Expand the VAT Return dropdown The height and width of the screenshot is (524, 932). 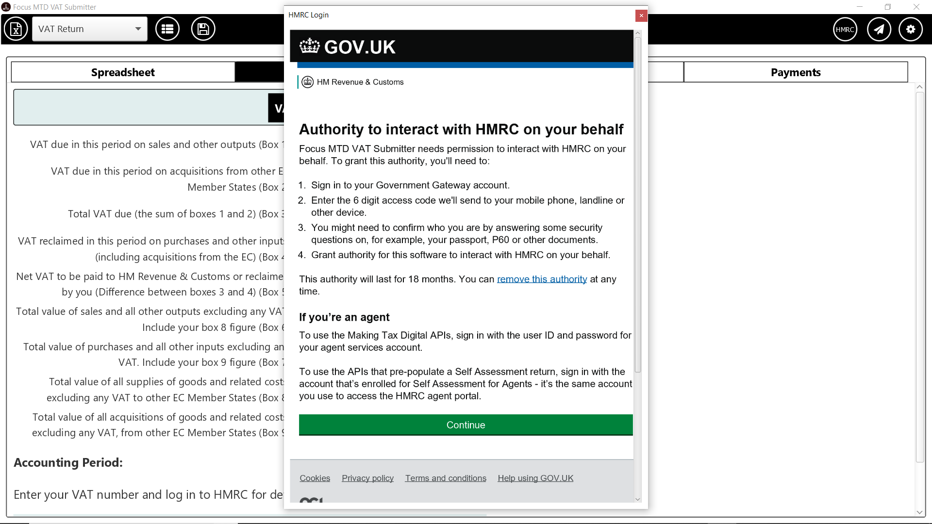point(90,29)
